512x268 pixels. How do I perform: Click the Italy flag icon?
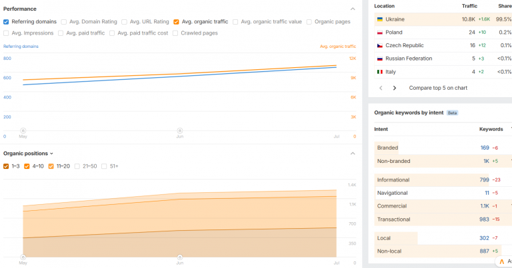click(x=380, y=72)
